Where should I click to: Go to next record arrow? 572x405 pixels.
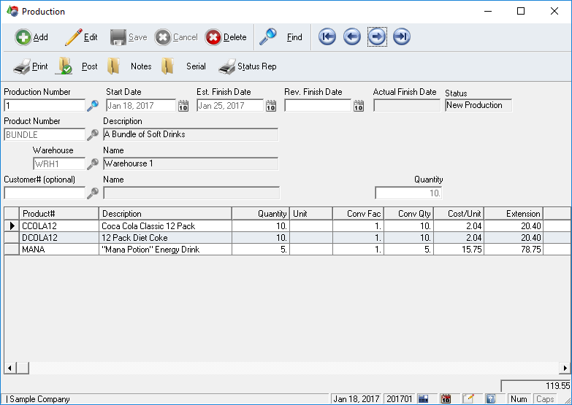click(x=377, y=37)
